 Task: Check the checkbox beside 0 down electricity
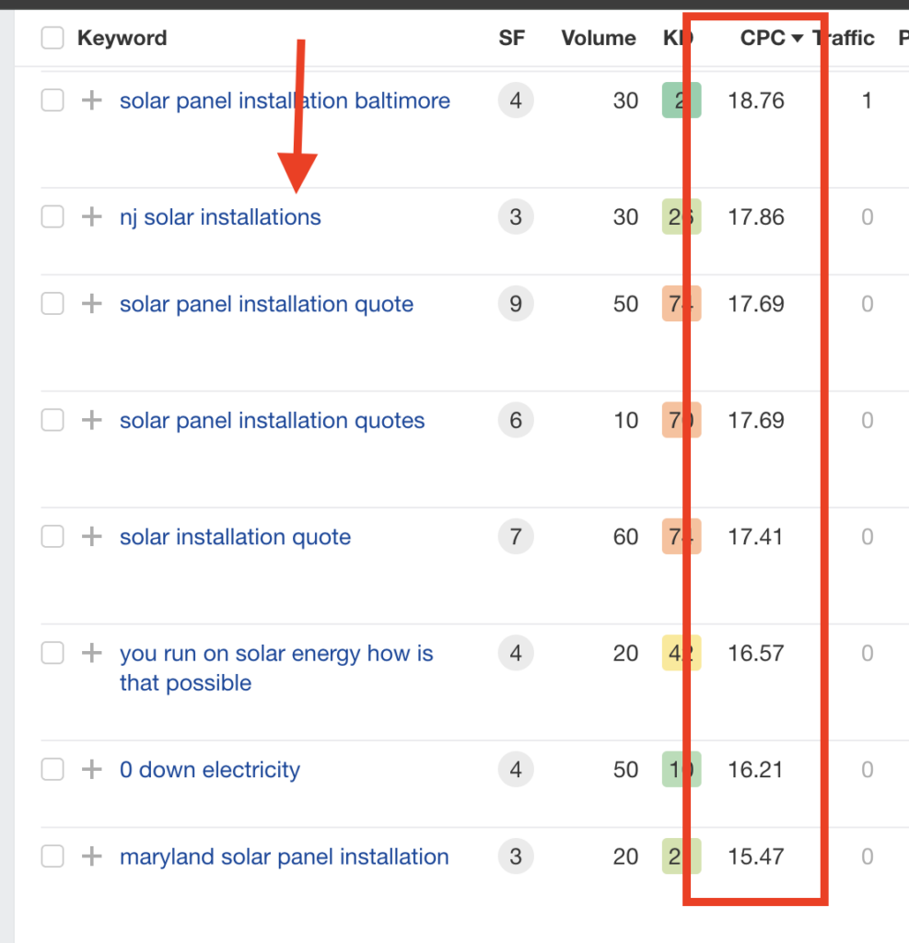[x=52, y=769]
